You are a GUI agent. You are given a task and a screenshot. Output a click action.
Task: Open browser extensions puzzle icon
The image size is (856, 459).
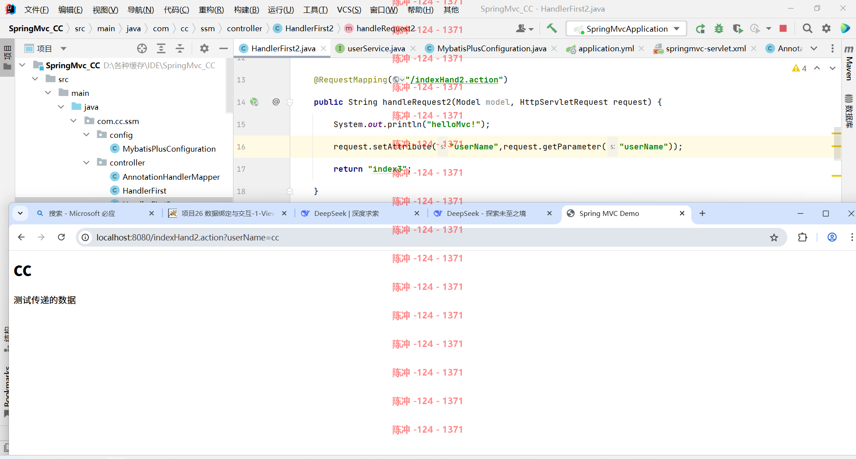tap(802, 237)
